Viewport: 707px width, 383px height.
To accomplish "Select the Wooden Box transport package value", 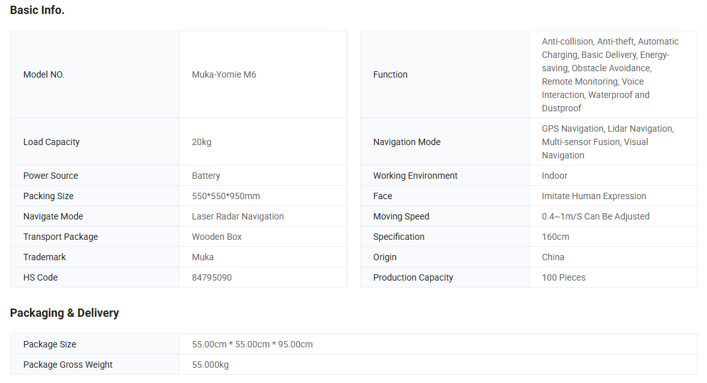I will (217, 237).
